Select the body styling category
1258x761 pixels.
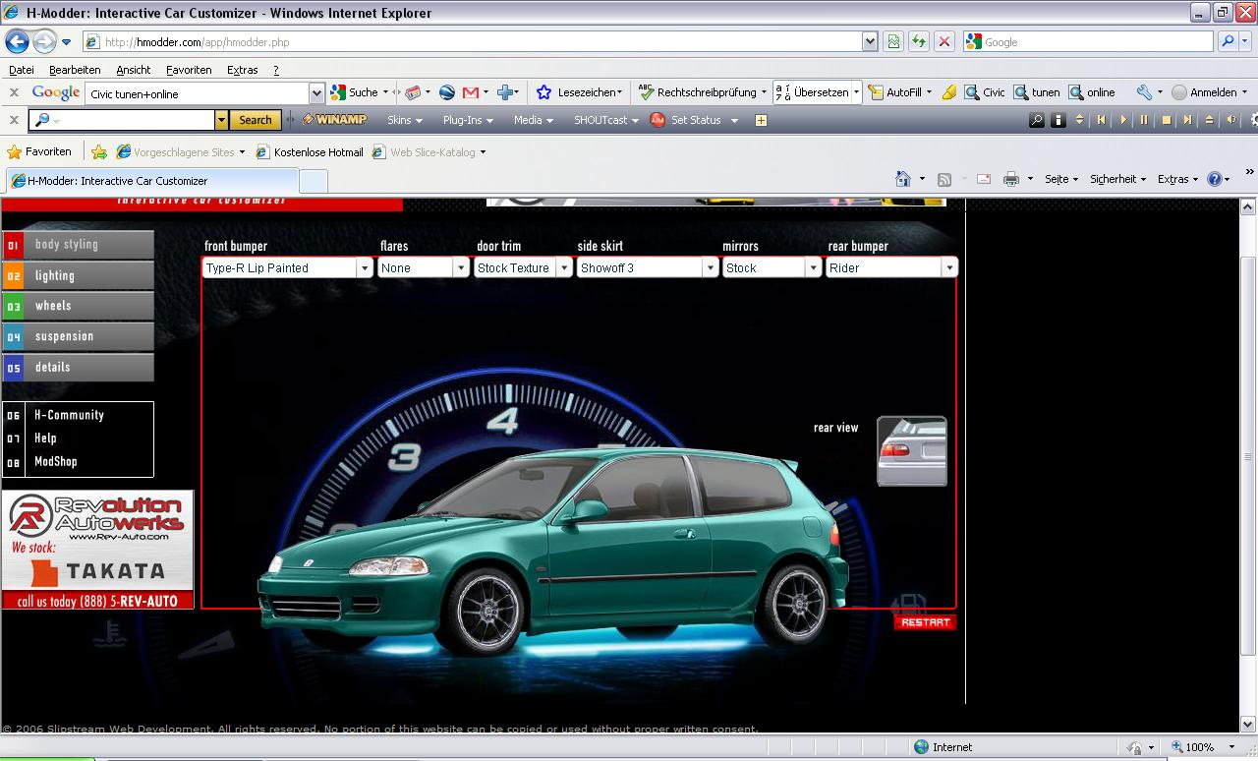pos(79,245)
